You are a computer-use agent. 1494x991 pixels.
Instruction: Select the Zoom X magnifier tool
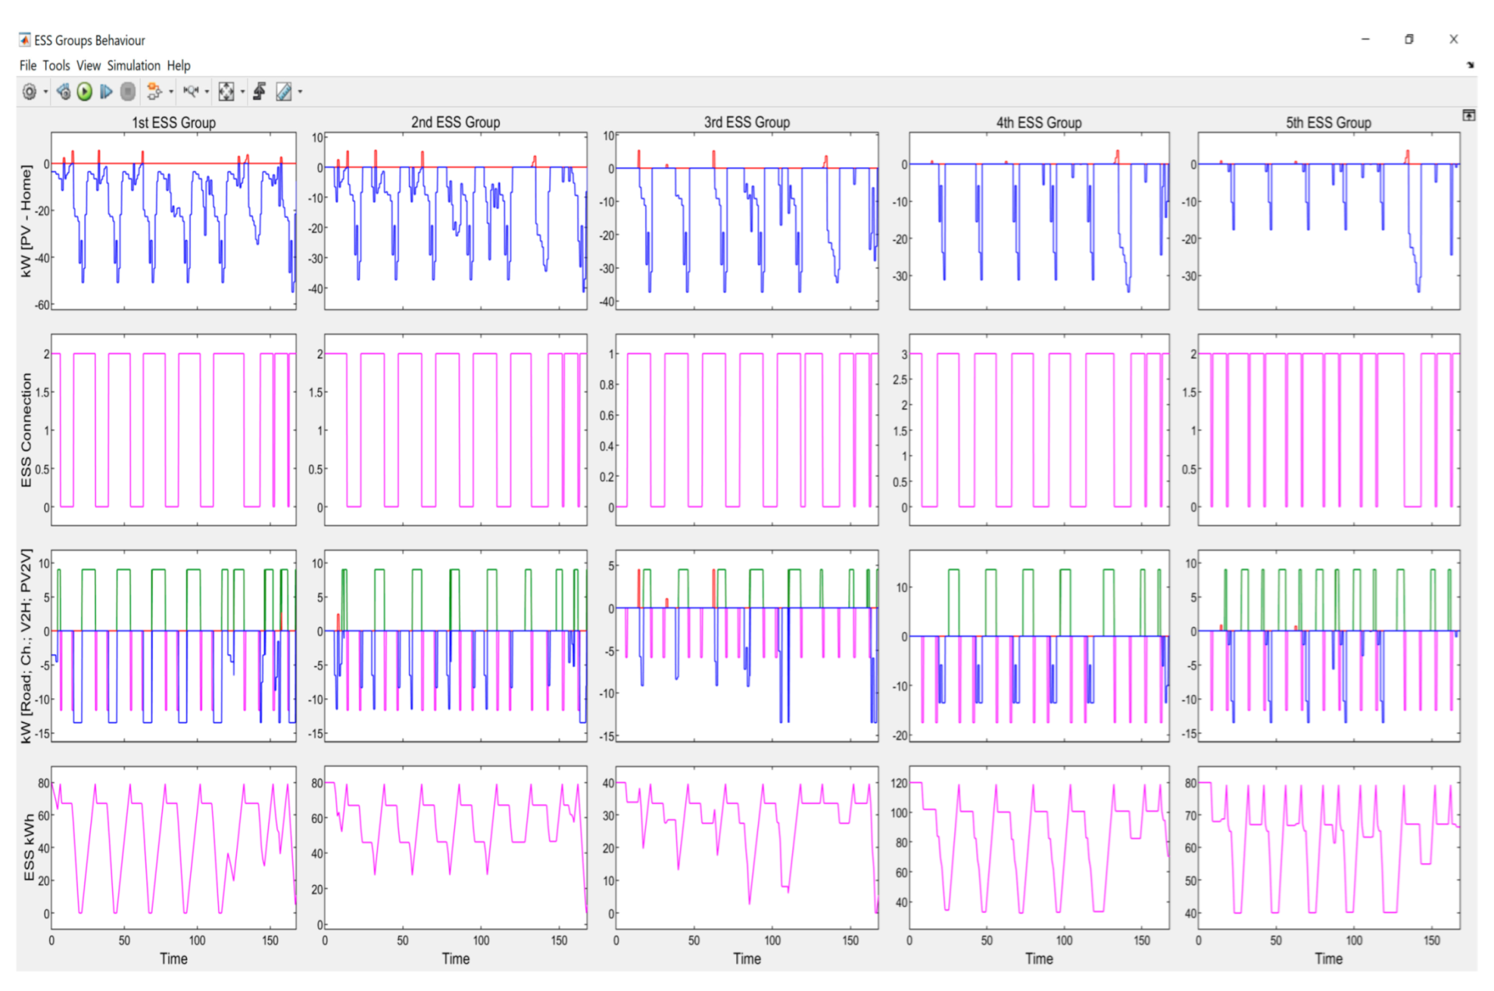(x=190, y=92)
